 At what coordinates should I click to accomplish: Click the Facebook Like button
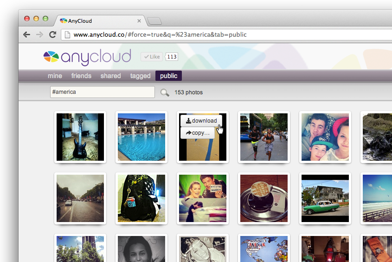(x=152, y=57)
